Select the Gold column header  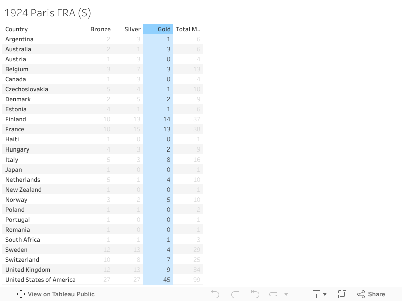pyautogui.click(x=164, y=29)
